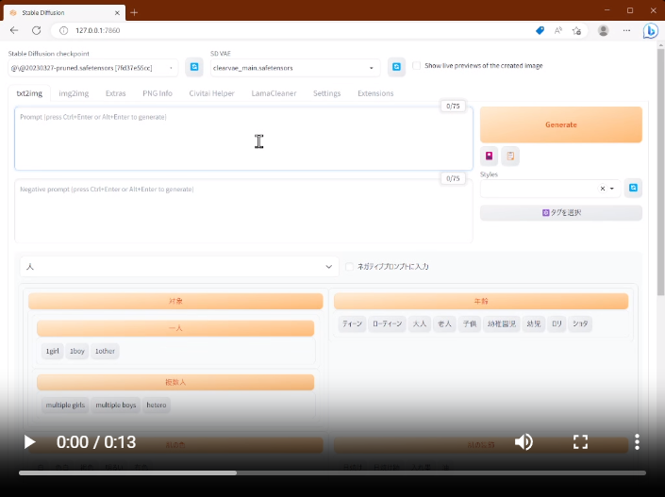Viewport: 665px width, 497px height.
Task: Click the clipboard apply style icon
Action: pyautogui.click(x=510, y=156)
